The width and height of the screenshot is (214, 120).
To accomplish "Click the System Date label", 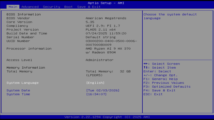I will click(x=18, y=90).
